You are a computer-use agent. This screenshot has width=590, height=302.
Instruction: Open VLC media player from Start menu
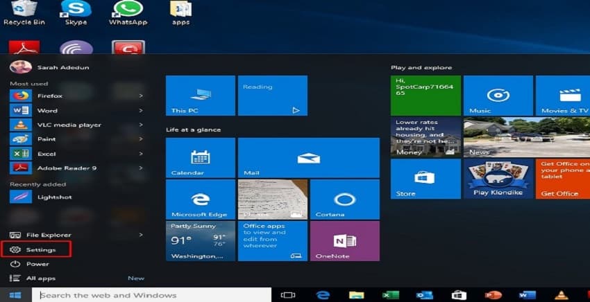click(x=77, y=125)
